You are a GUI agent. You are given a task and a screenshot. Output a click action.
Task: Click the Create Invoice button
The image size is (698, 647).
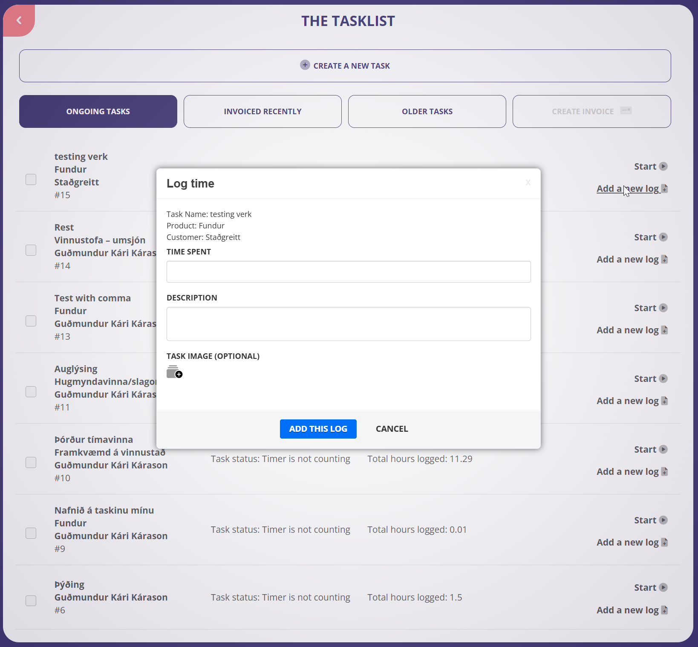[591, 111]
